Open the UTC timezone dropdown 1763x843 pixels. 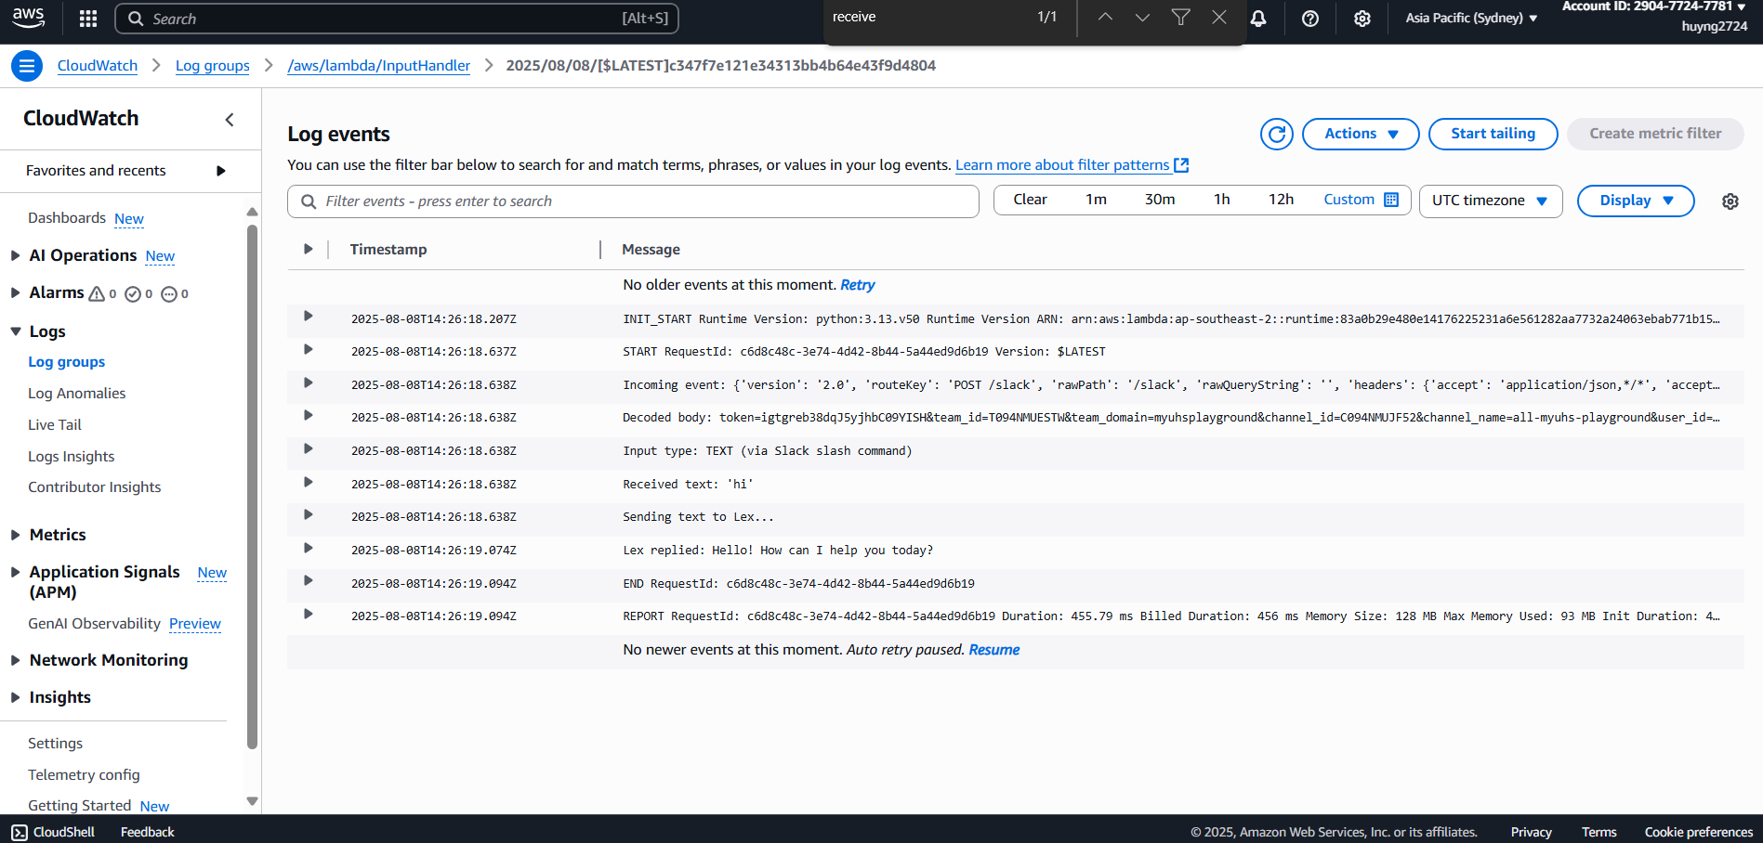1491,201
